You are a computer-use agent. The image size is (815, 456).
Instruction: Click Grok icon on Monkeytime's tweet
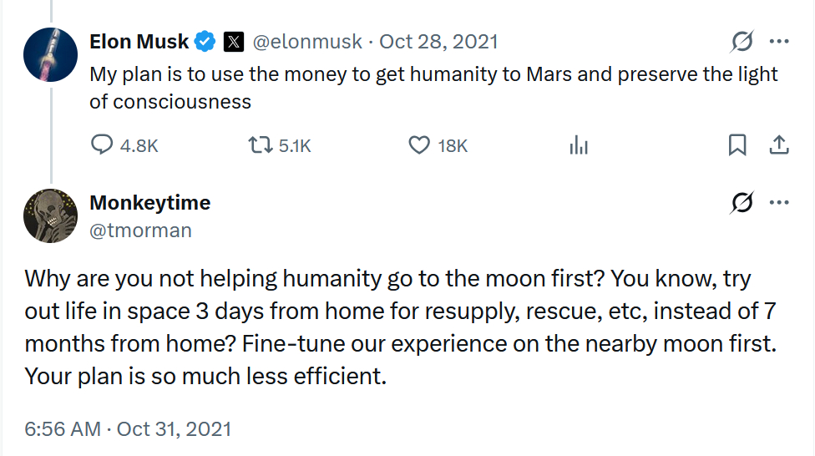[741, 202]
